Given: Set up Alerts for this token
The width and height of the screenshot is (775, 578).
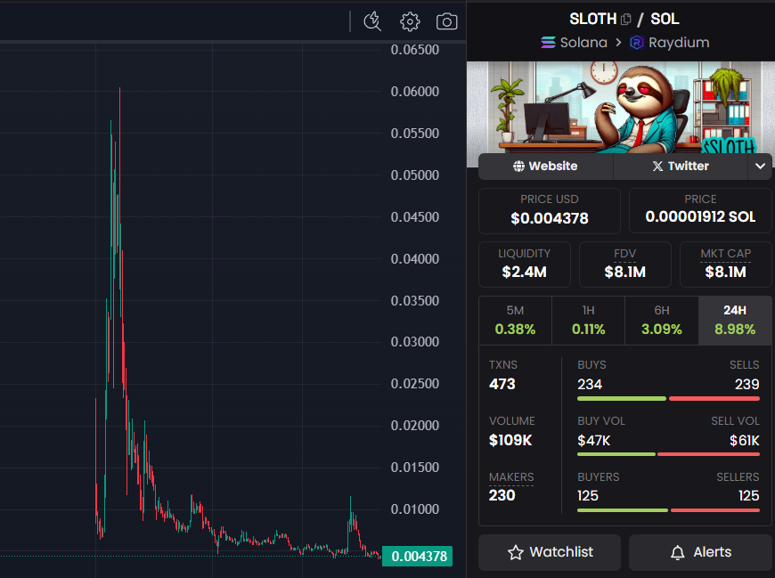Looking at the screenshot, I should click(x=700, y=552).
